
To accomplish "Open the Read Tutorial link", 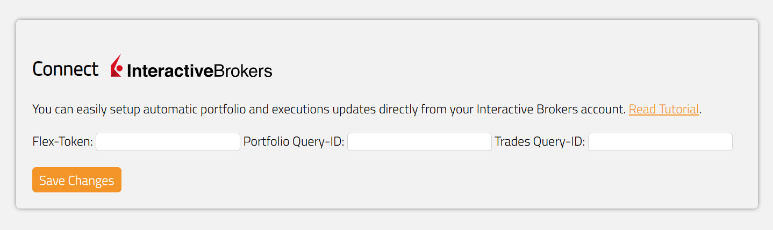I will point(663,109).
